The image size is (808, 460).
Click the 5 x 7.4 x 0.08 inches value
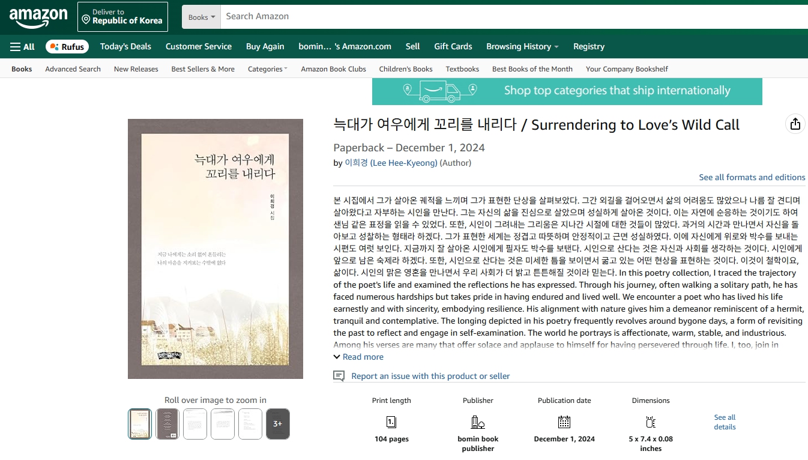click(651, 444)
